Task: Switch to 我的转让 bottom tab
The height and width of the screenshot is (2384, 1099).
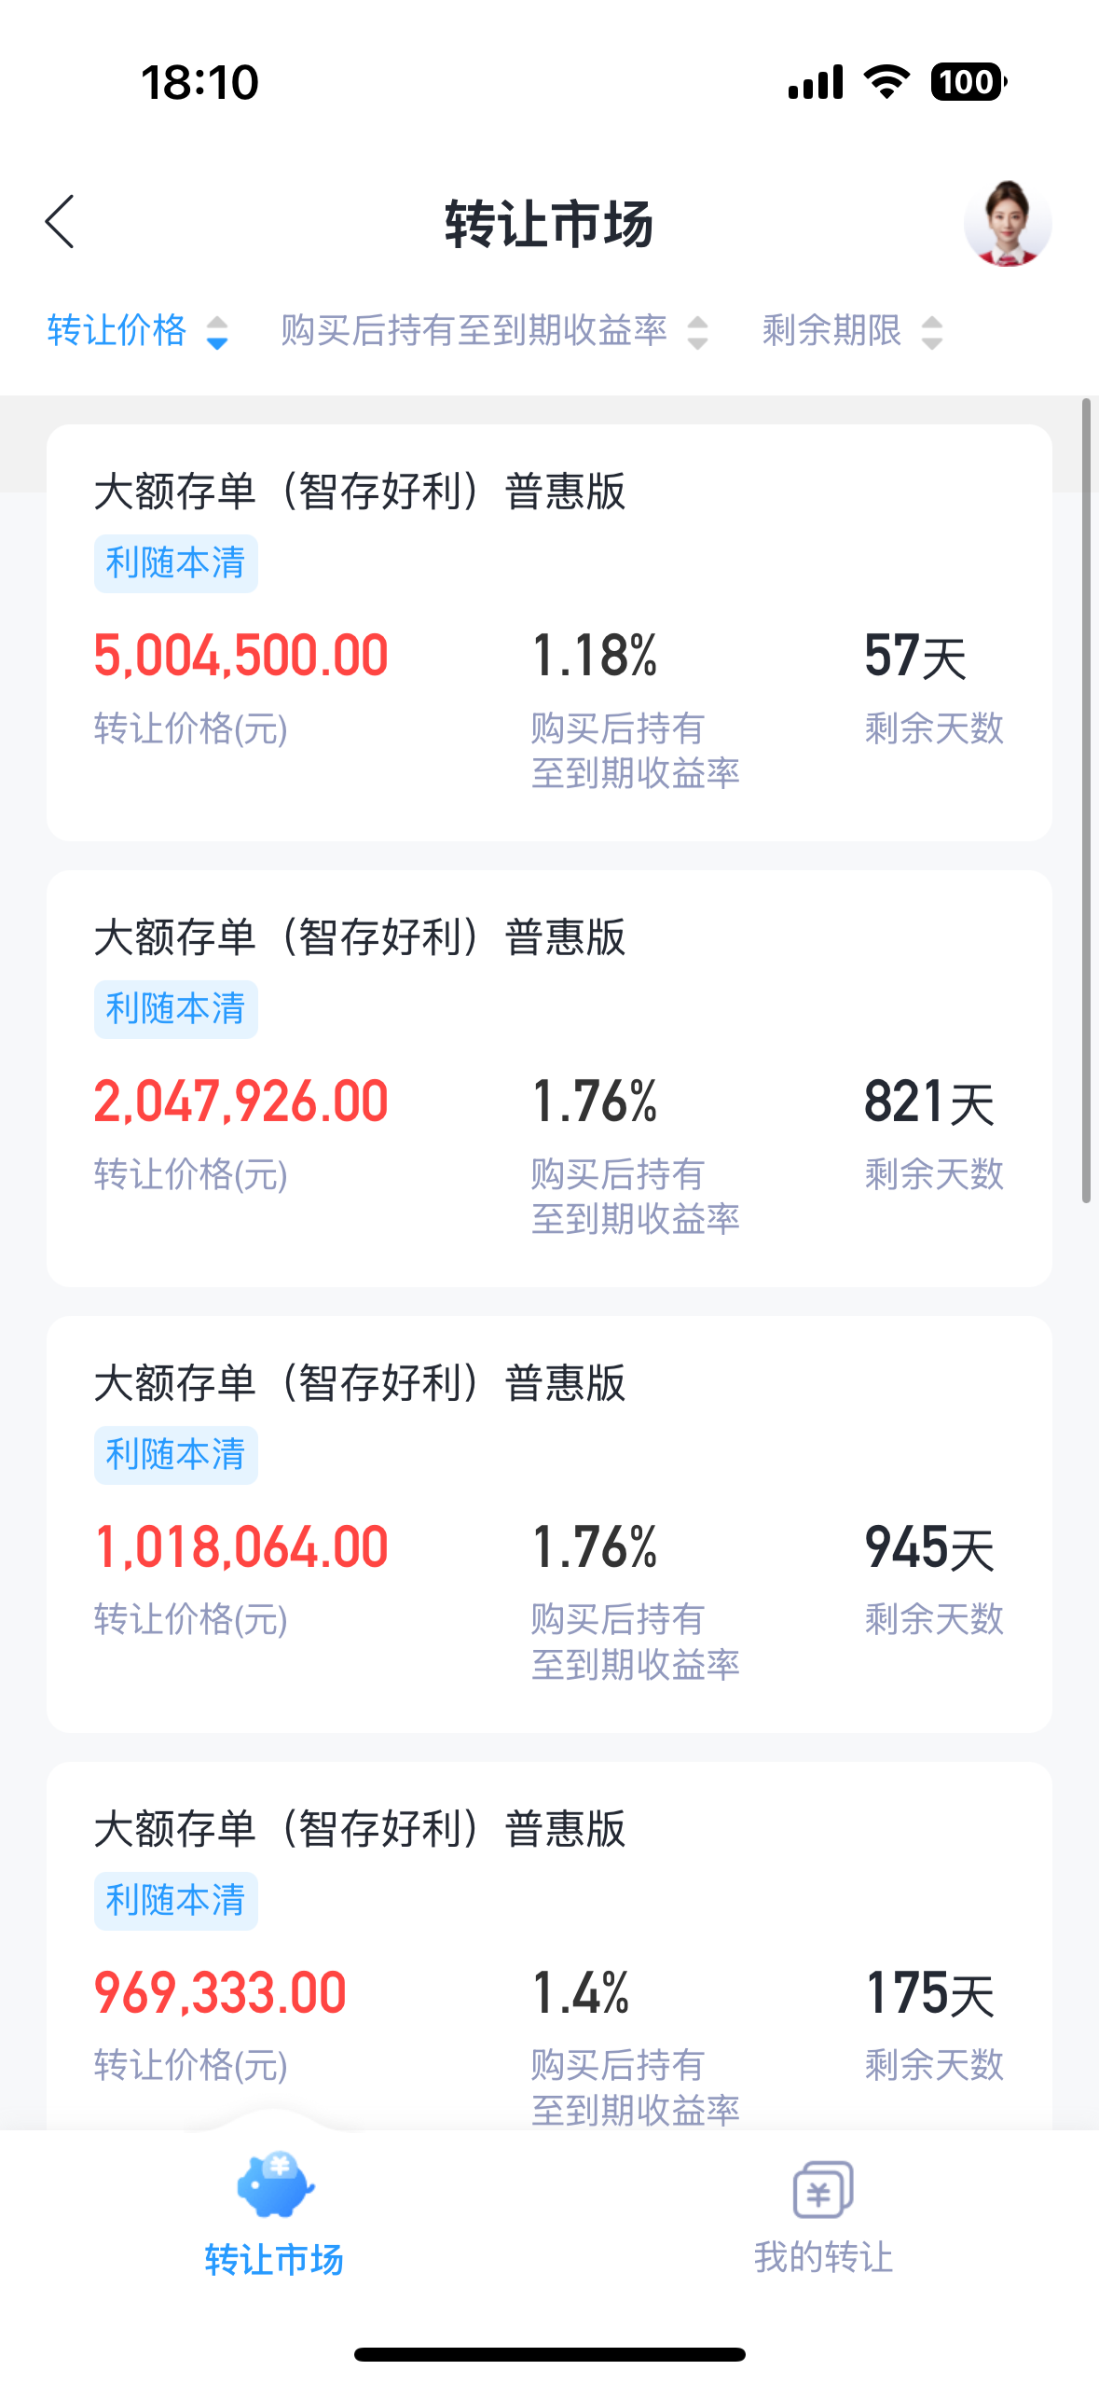Action: point(823,2257)
